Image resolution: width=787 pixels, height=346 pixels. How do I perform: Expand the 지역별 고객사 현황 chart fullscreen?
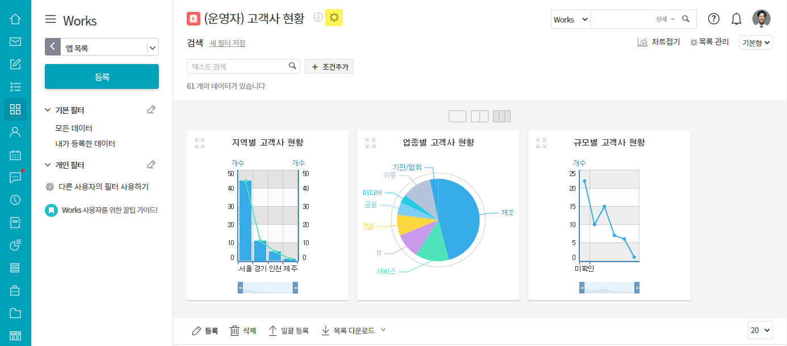pyautogui.click(x=200, y=143)
